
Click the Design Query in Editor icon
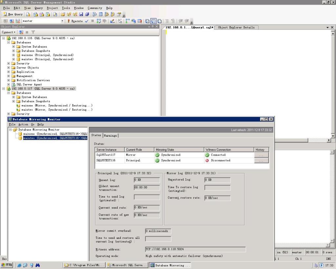(112, 21)
